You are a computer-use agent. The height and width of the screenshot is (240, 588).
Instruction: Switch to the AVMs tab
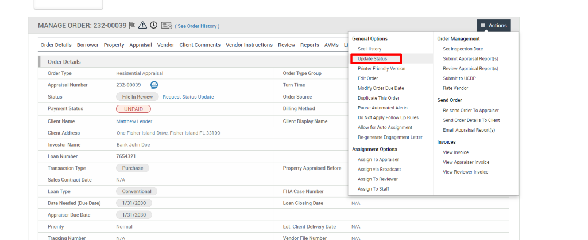coord(331,45)
